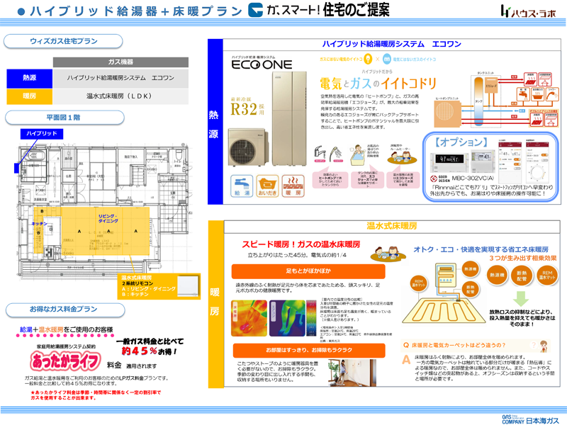Click the heat pump unit in system diagram
This screenshot has width=567, height=425.
(448, 113)
